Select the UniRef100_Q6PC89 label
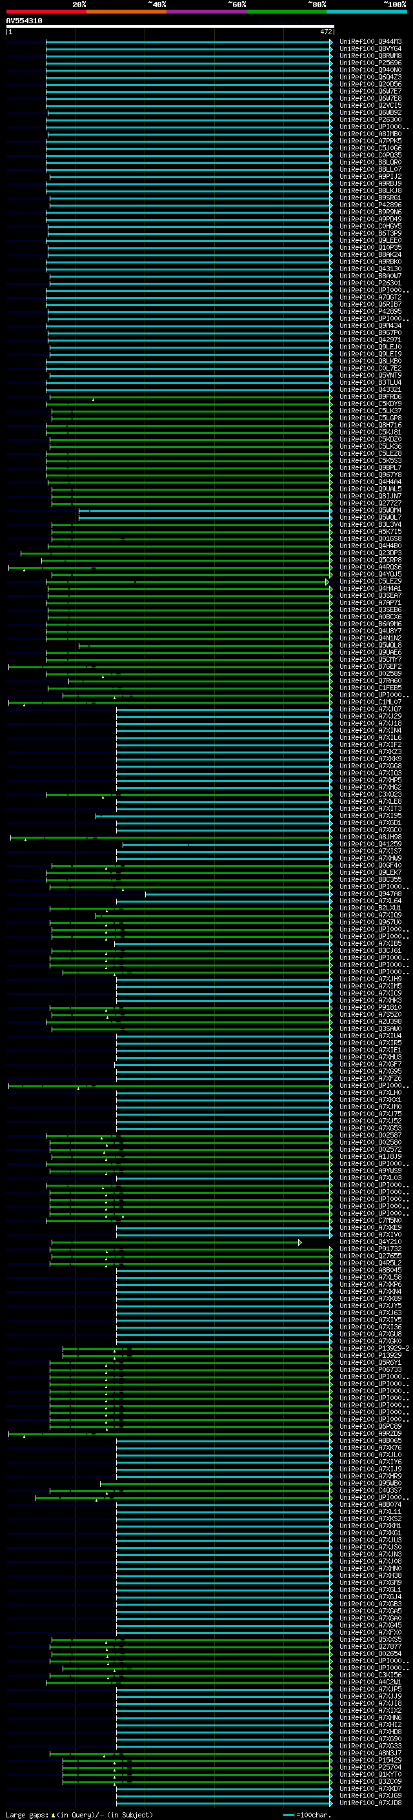This screenshot has height=1820, width=413. coord(370,1426)
